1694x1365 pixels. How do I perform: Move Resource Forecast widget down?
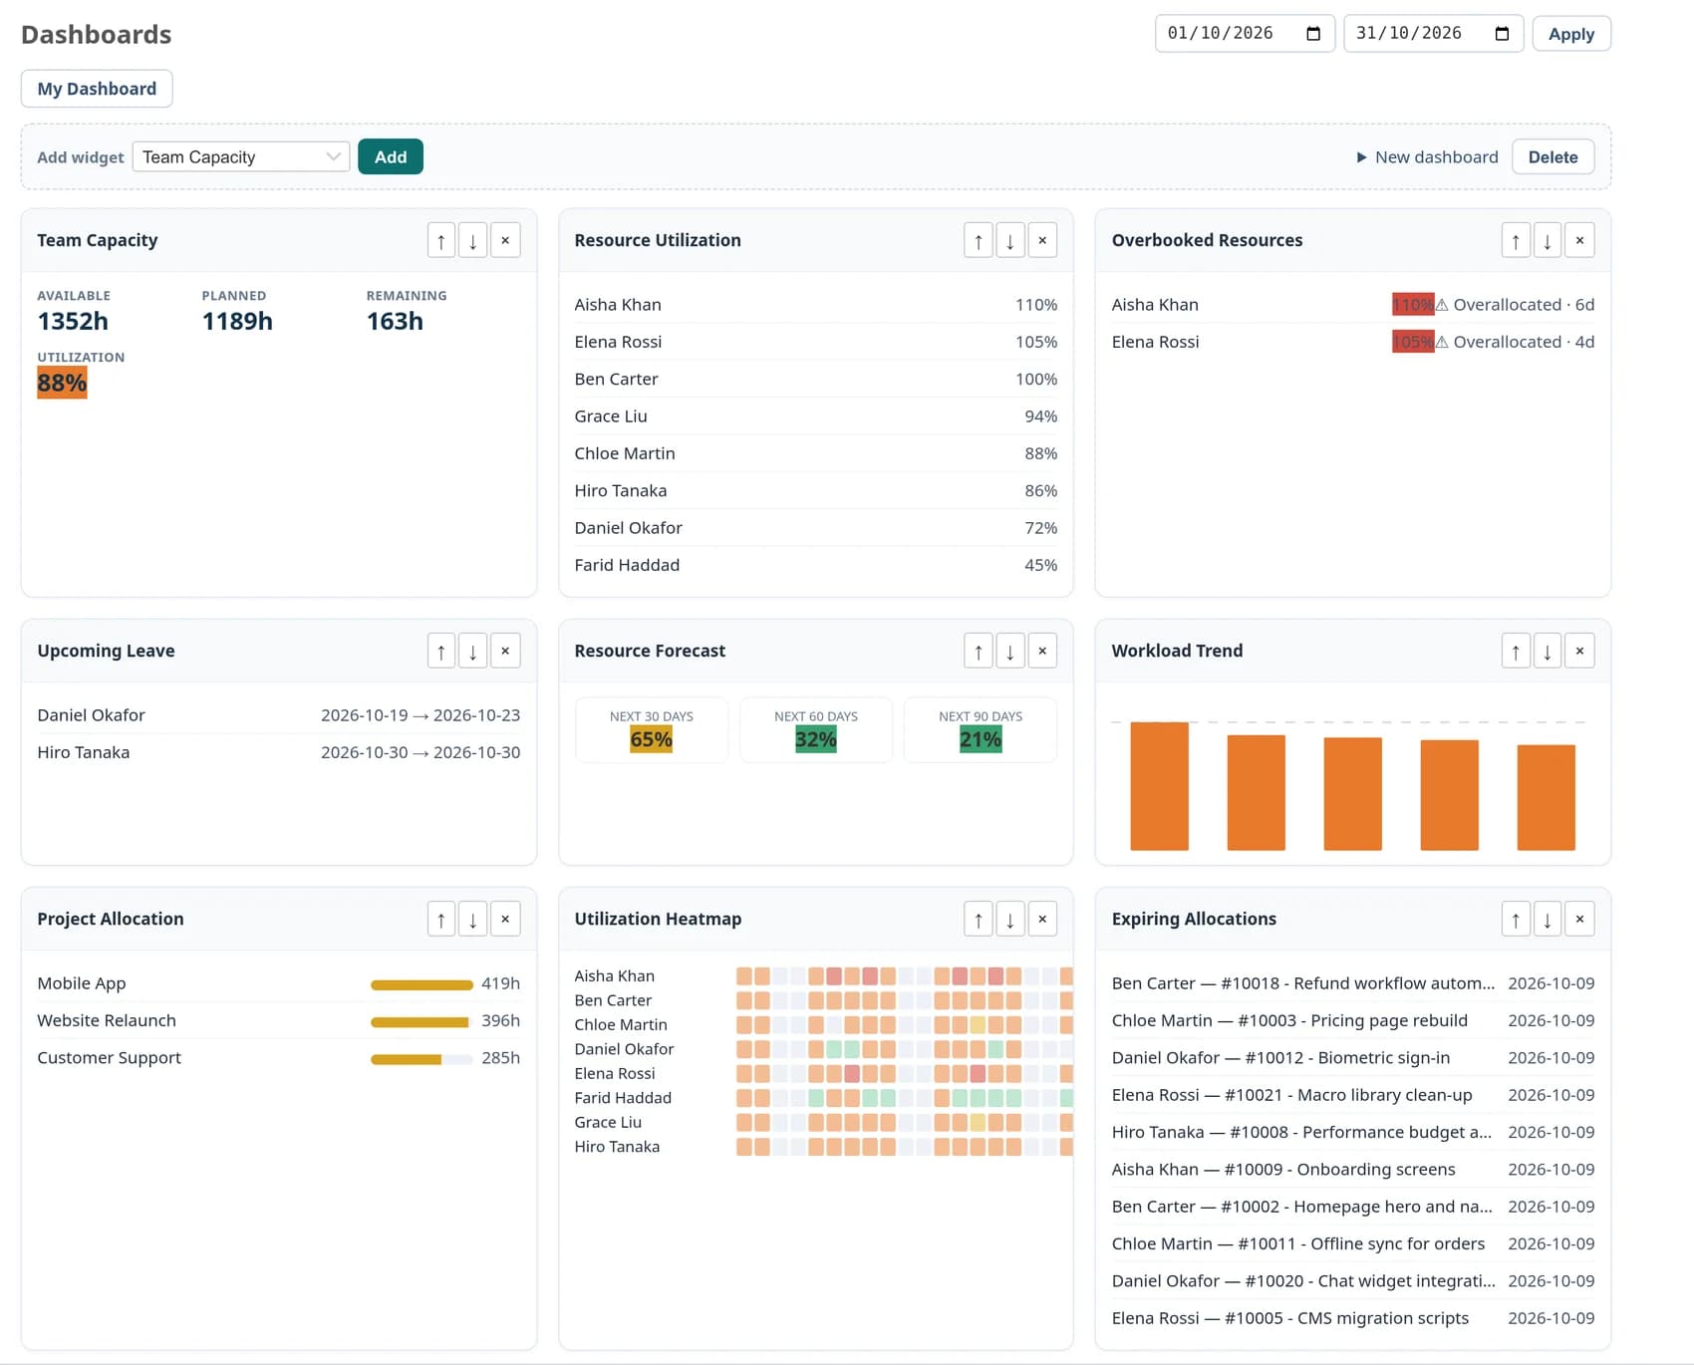(1010, 651)
